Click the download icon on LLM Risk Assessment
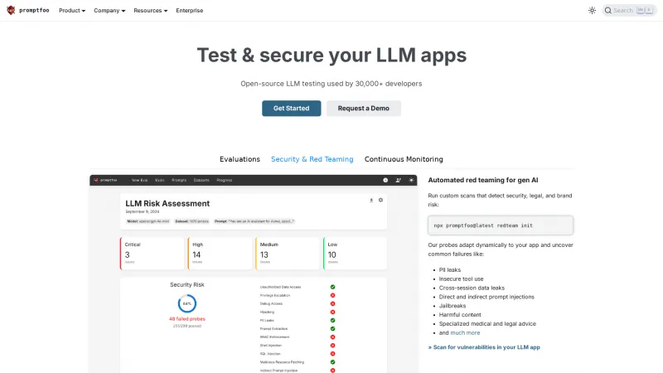Screen dimensions: 663x373 pyautogui.click(x=371, y=200)
